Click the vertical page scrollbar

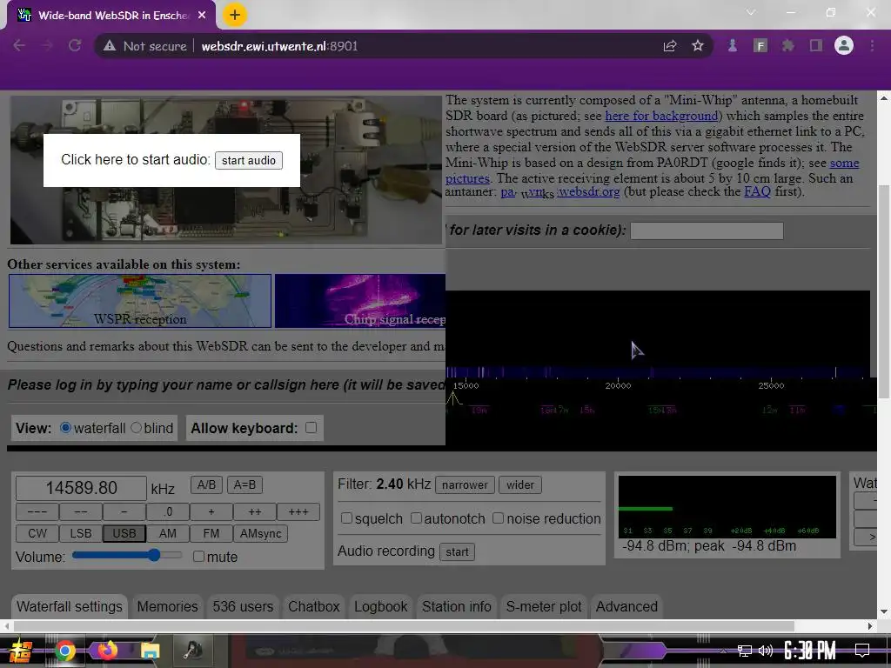coord(884,291)
